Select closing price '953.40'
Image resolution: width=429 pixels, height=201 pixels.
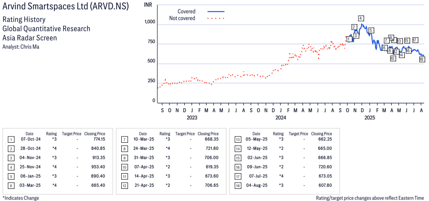point(99,167)
